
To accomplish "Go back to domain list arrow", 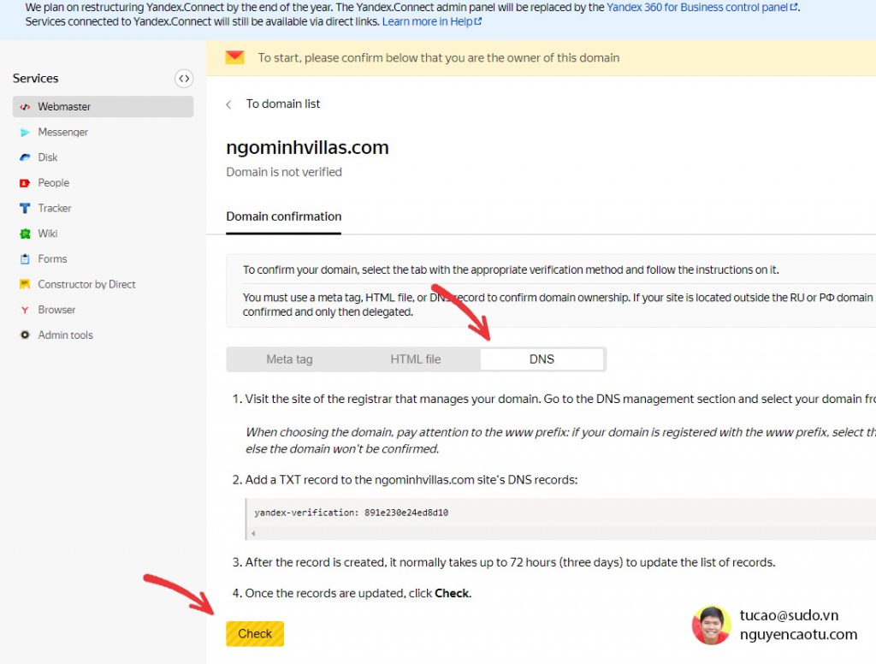I will coord(229,104).
